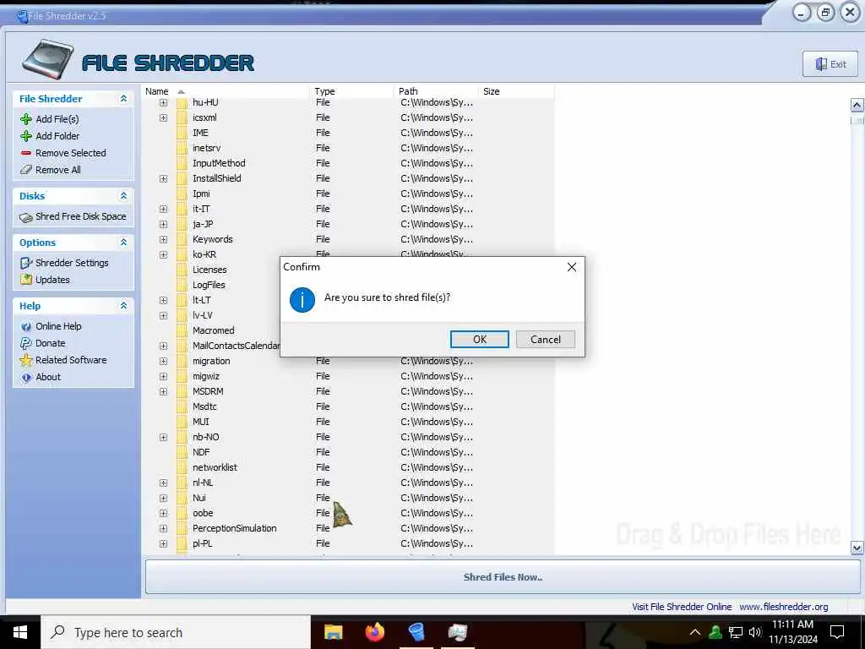Image resolution: width=865 pixels, height=649 pixels.
Task: Open Firefox from the taskbar
Action: point(375,632)
